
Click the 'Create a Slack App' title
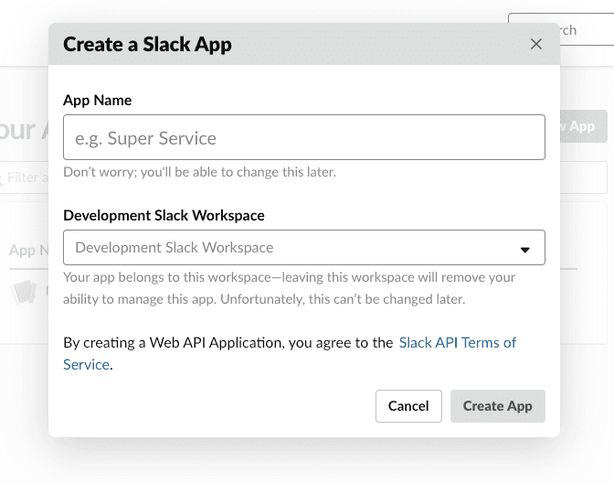(147, 44)
